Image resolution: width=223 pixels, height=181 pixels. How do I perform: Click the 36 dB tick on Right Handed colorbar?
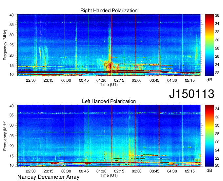coord(217,15)
